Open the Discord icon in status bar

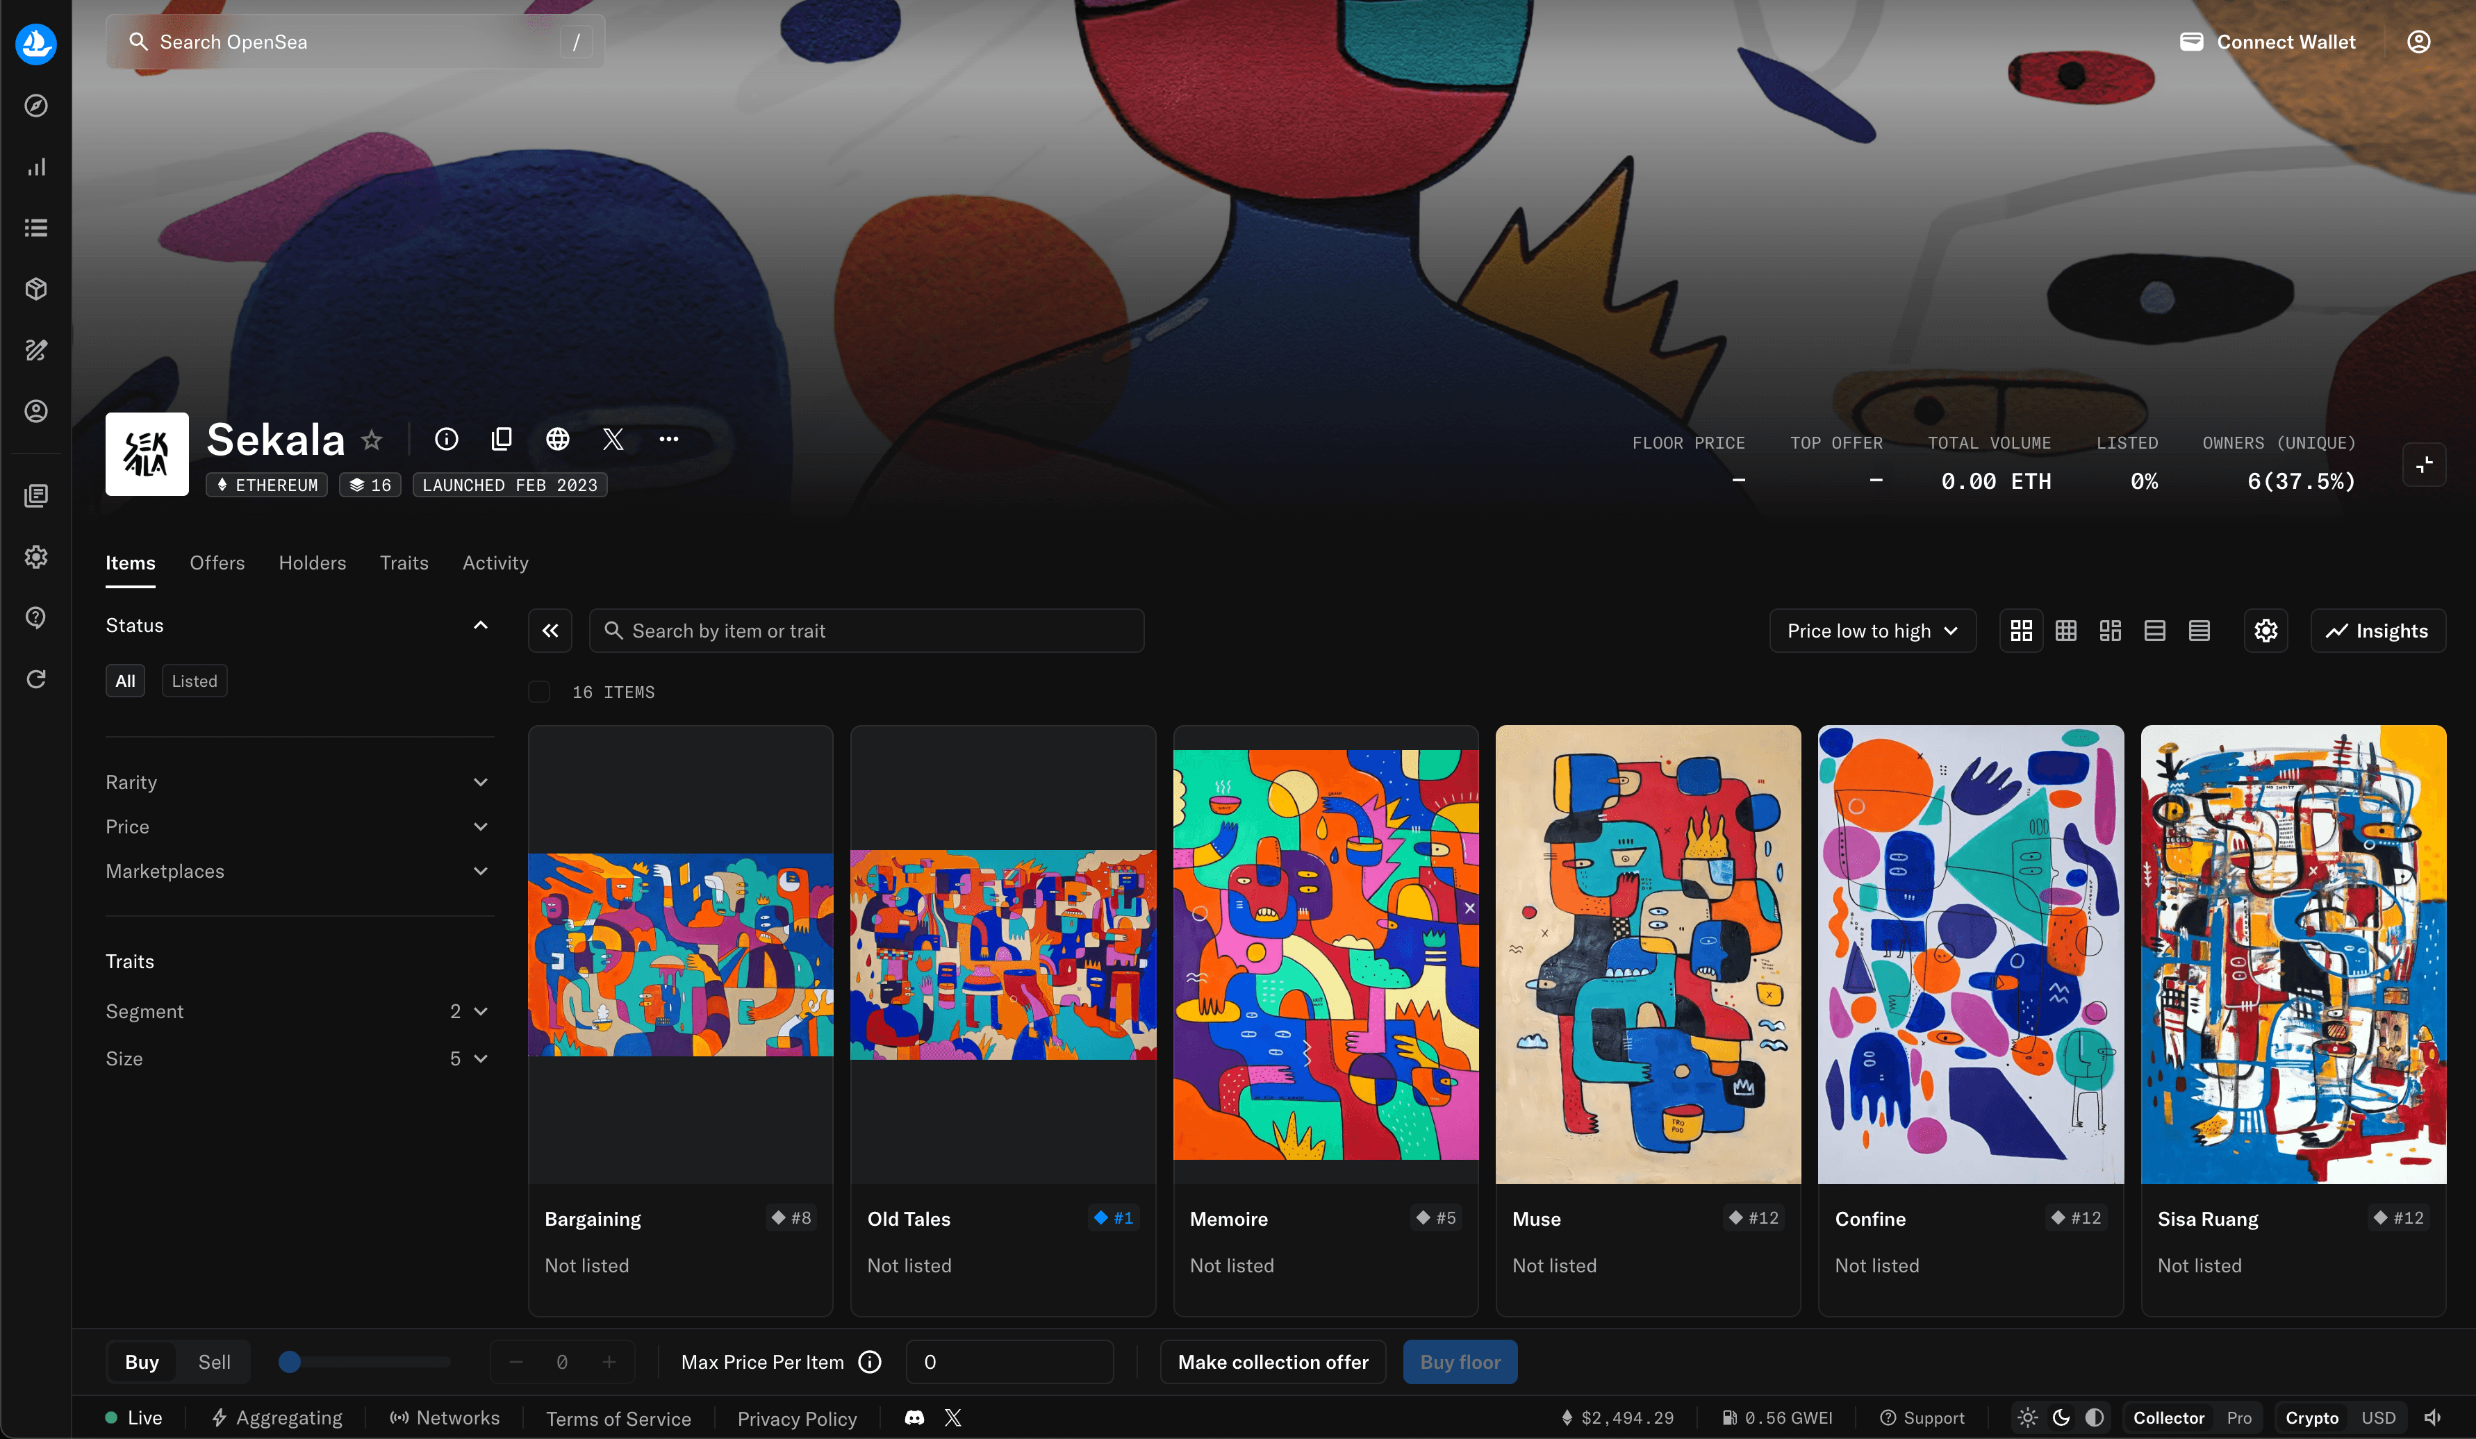tap(914, 1417)
